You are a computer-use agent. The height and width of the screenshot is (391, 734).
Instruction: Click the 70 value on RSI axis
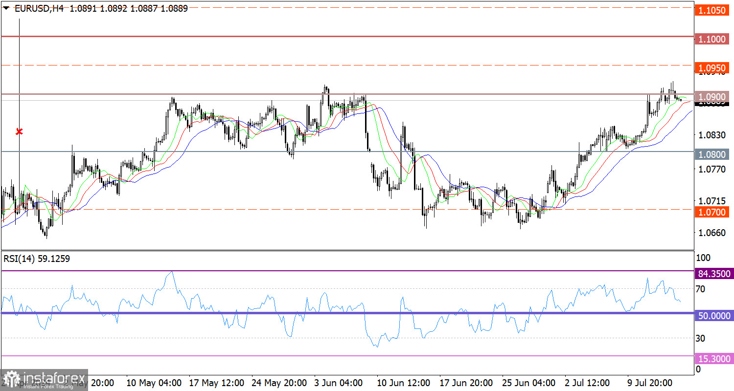coord(701,289)
